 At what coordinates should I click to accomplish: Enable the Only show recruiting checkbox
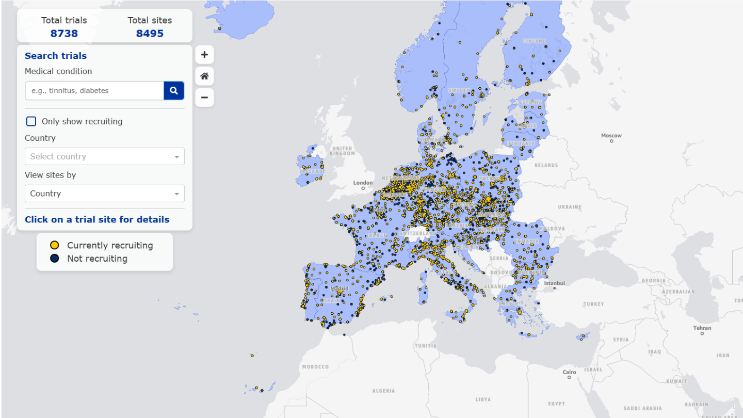pos(31,121)
